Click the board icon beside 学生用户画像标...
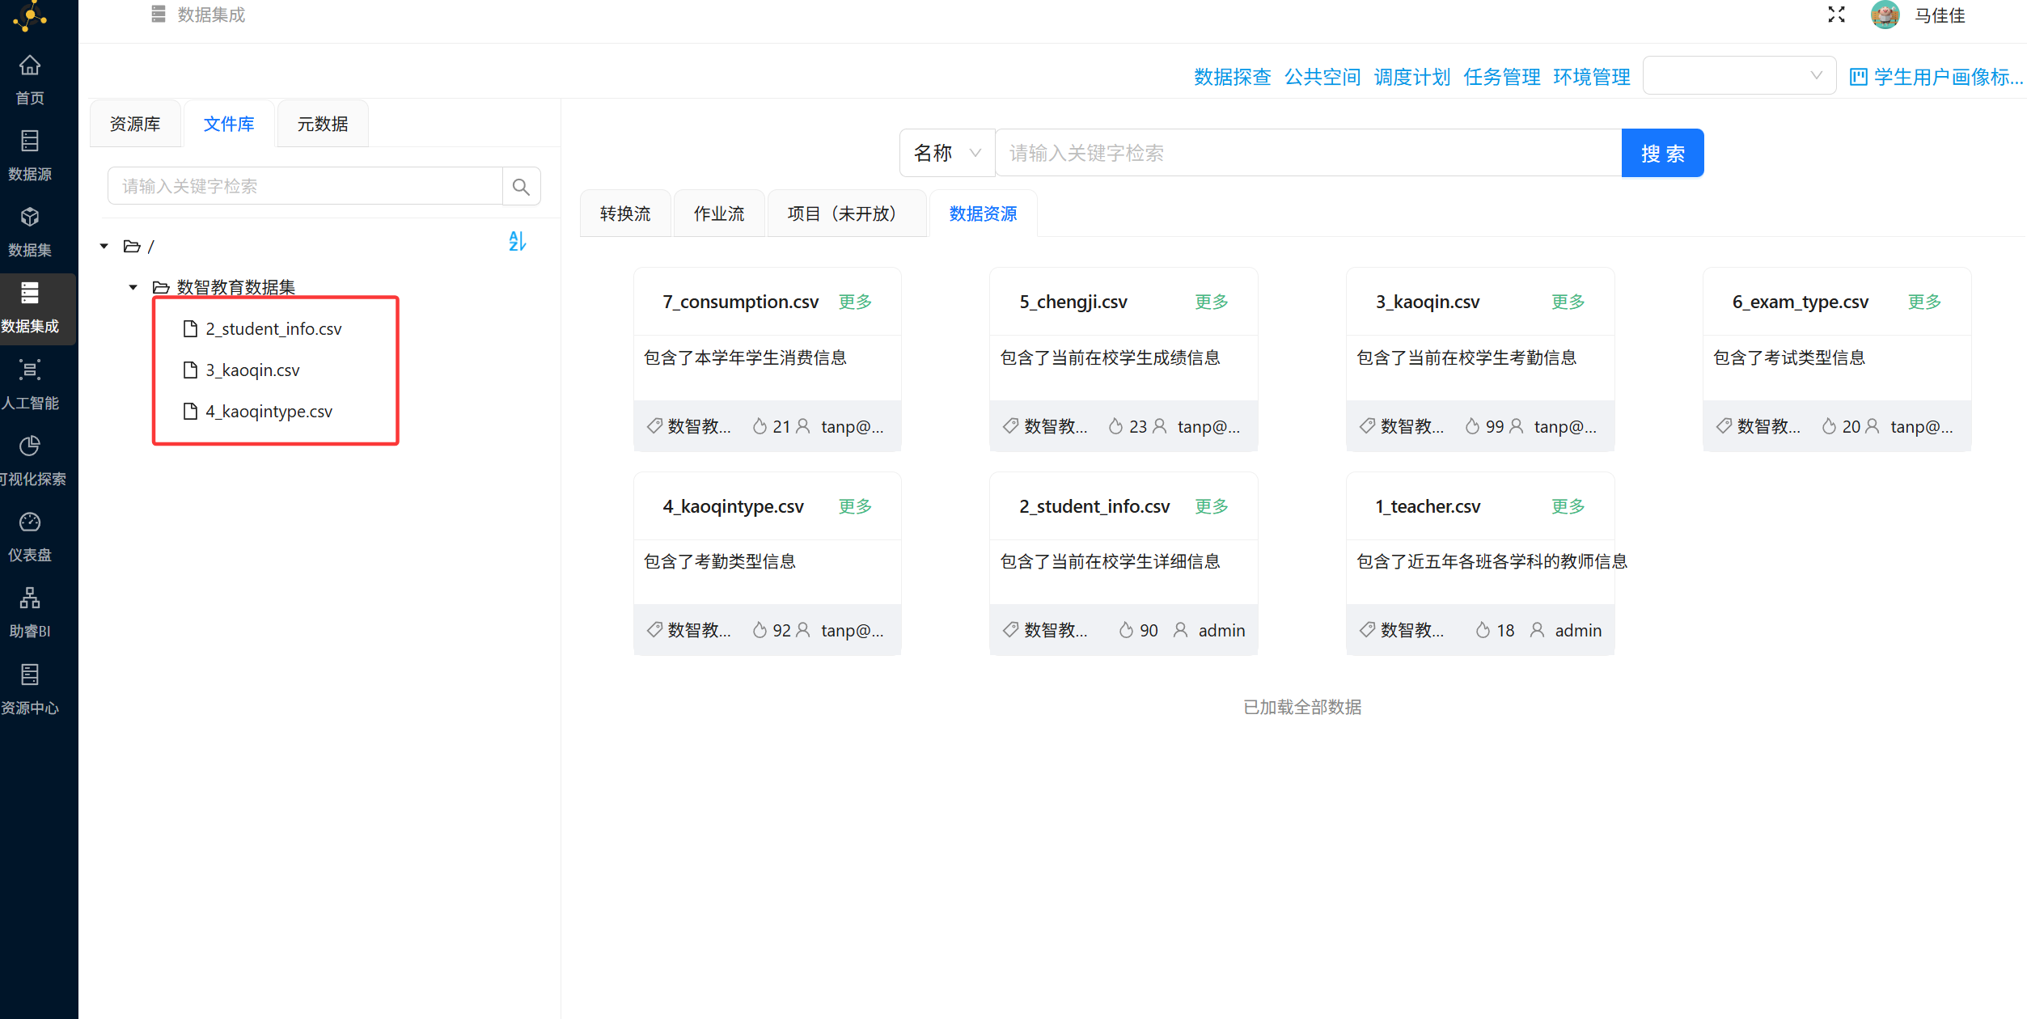Viewport: 2027px width, 1019px height. [1858, 77]
